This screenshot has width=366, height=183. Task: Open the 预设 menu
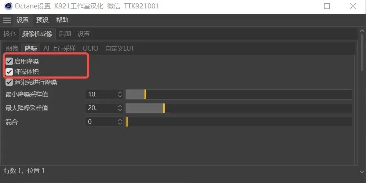click(x=43, y=20)
